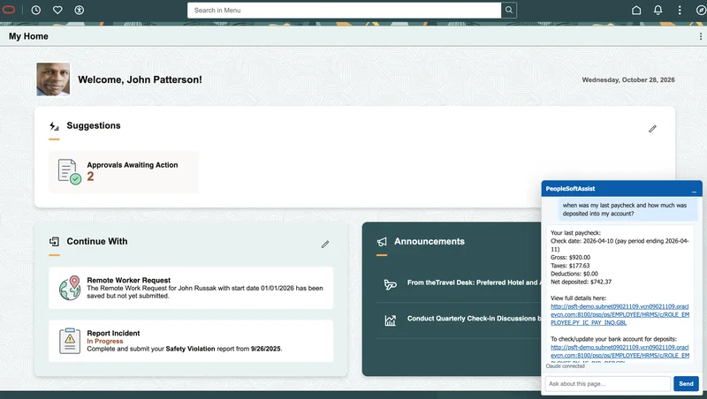Image resolution: width=707 pixels, height=399 pixels.
Task: Click the Claude connected status text
Action: [x=565, y=366]
